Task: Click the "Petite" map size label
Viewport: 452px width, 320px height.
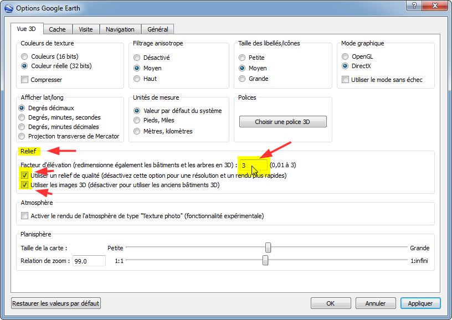Action: tap(115, 248)
